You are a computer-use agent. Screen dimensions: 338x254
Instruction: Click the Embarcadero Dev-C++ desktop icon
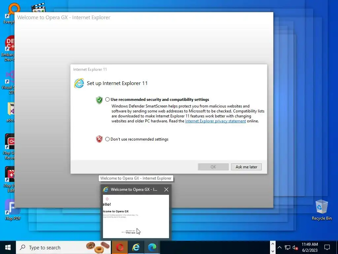[9, 48]
